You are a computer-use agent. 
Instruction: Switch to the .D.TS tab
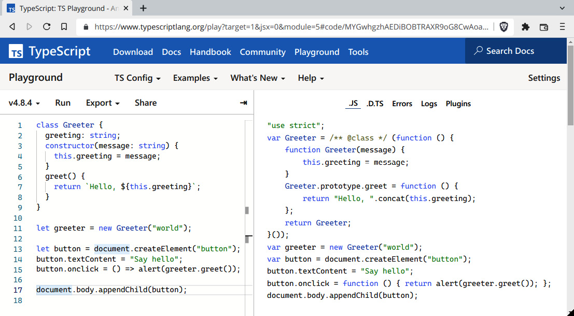(x=375, y=104)
